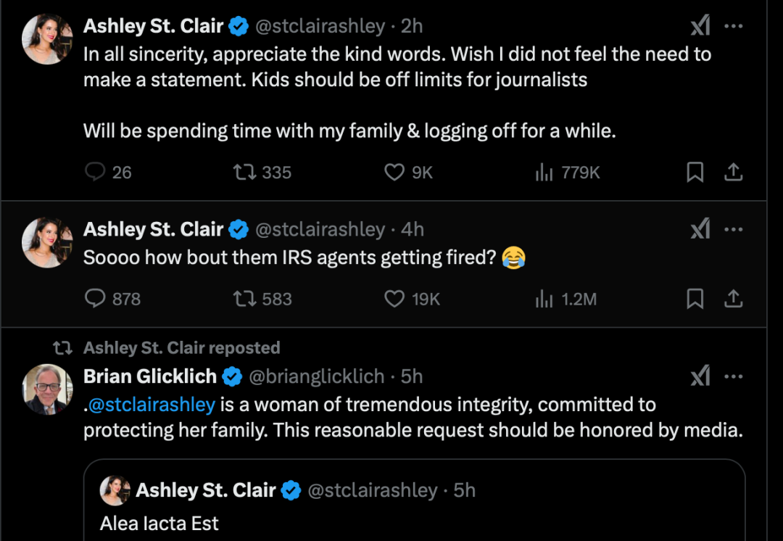Like the tweet with 9K likes
This screenshot has width=783, height=541.
pos(408,173)
